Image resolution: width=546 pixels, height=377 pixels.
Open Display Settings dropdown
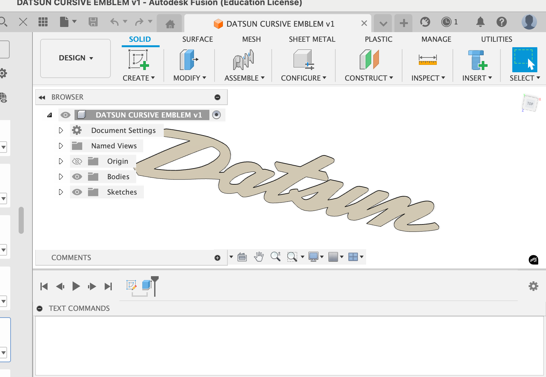(x=316, y=257)
